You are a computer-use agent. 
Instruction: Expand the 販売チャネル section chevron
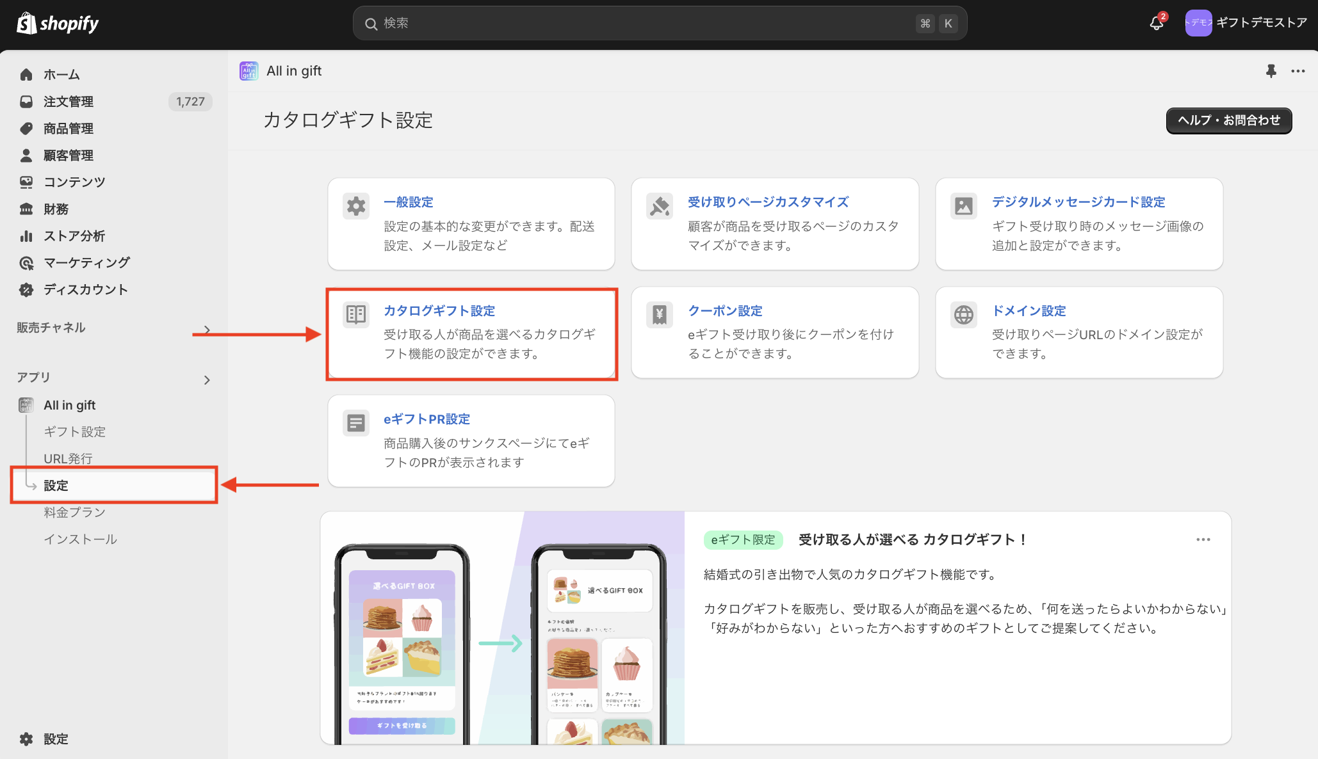pos(207,330)
